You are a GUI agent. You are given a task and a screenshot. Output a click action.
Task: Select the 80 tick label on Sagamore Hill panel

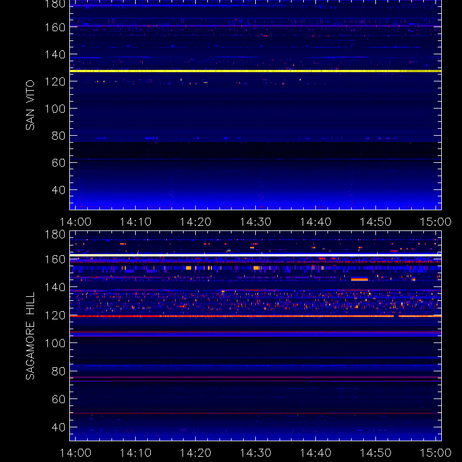[x=58, y=371]
